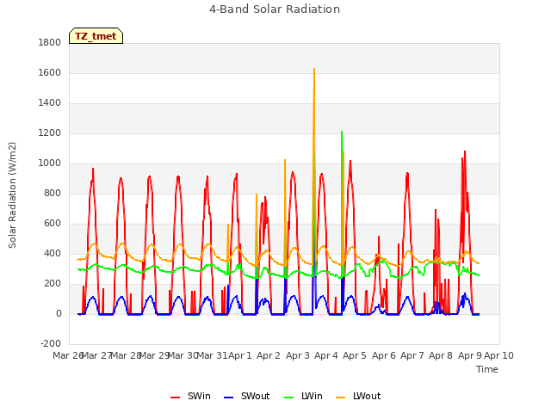Click the Time axis label
The width and height of the screenshot is (551, 413).
(487, 369)
